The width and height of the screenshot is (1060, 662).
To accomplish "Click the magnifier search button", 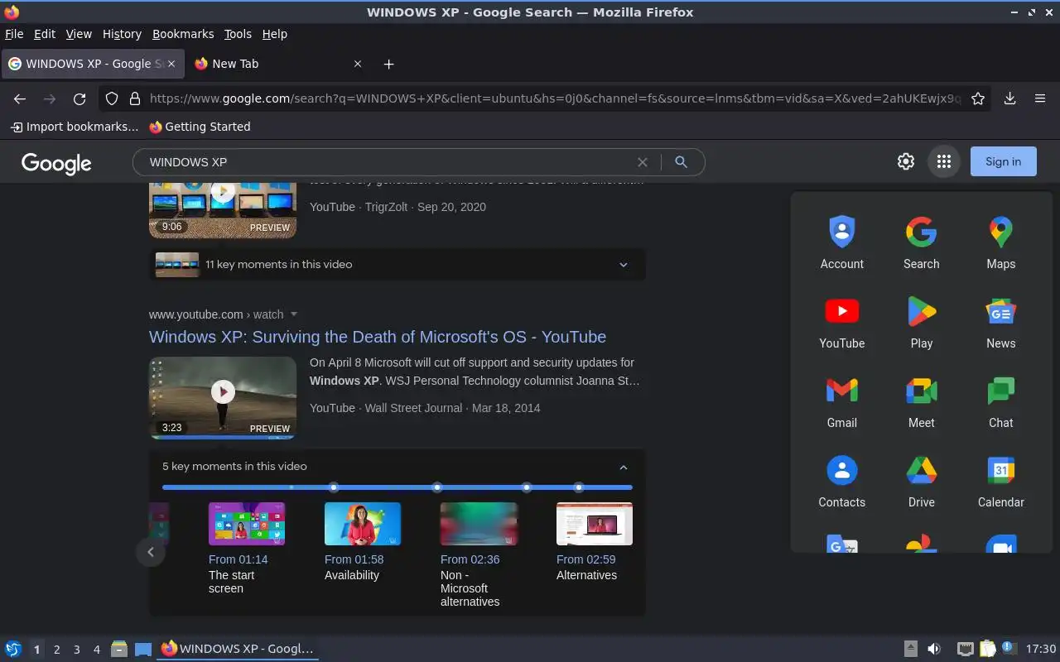I will (x=681, y=162).
